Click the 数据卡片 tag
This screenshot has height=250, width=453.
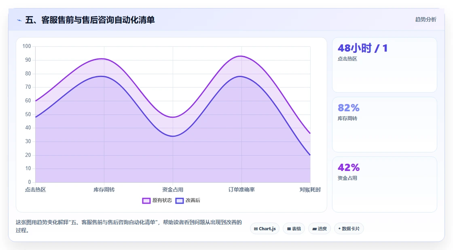[349, 229]
